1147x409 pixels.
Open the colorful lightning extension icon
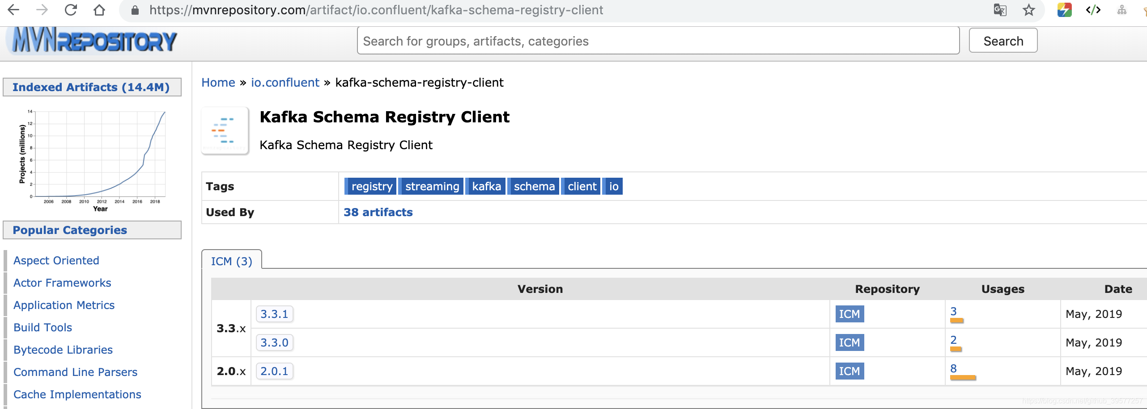(x=1064, y=10)
